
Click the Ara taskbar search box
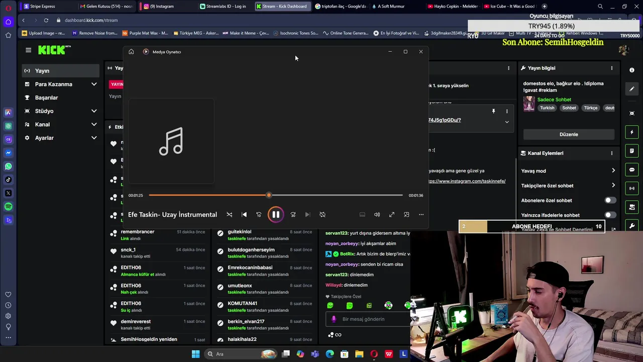241,354
